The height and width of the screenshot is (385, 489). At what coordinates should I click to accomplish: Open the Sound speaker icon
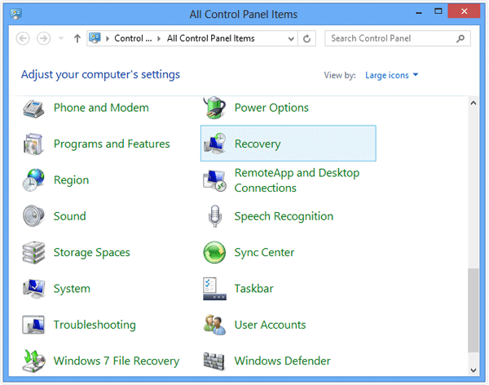[33, 216]
